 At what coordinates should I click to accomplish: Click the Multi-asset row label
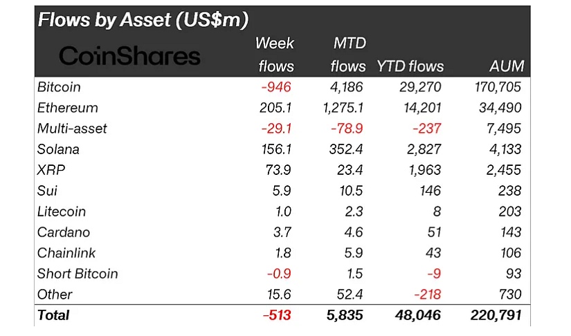[72, 129]
